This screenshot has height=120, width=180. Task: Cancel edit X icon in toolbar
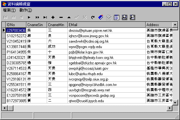pyautogui.click(x=85, y=18)
